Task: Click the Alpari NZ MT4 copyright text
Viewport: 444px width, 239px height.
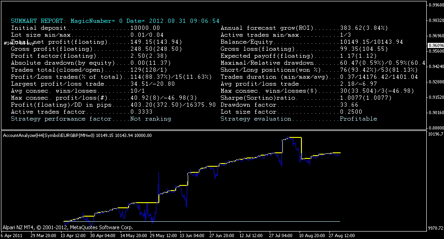Action: [68, 227]
